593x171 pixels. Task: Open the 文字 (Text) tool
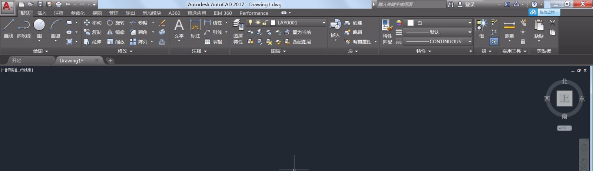(179, 29)
